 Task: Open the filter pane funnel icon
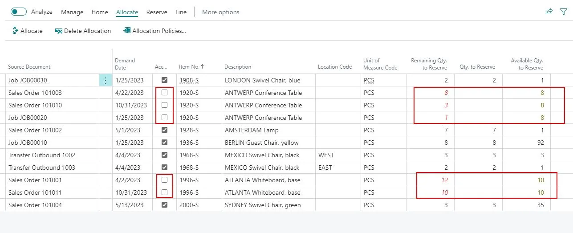coord(563,12)
